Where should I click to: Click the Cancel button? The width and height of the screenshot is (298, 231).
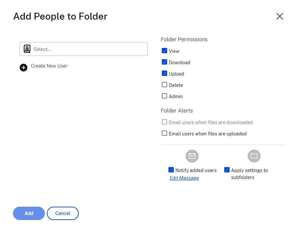[63, 213]
